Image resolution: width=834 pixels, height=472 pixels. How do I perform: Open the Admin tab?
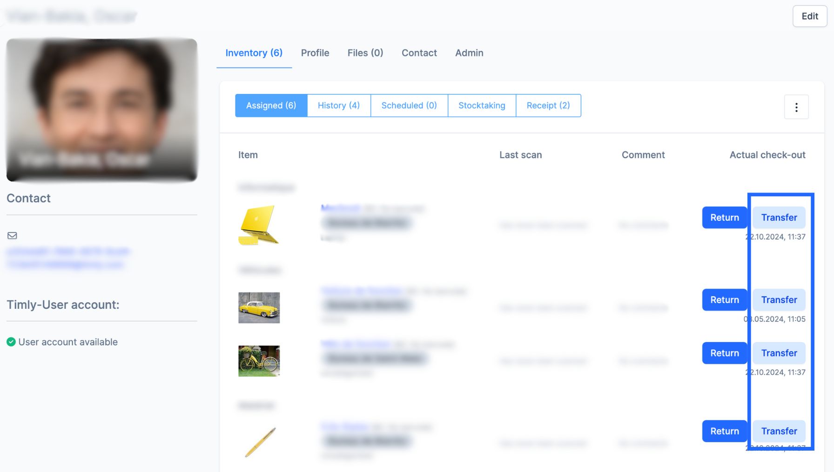tap(469, 53)
